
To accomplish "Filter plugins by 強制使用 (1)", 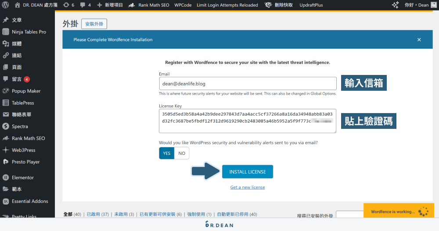I will pos(199,214).
